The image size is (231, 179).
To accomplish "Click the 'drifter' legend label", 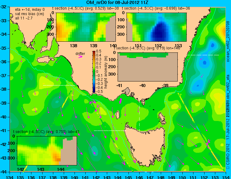I will (x=80, y=54).
